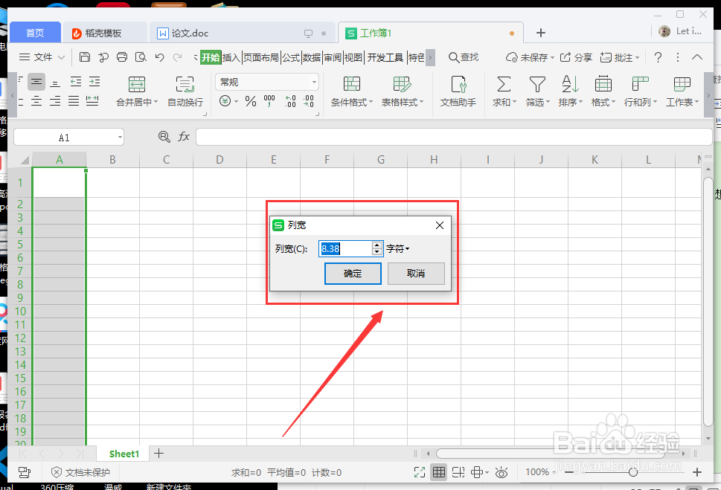Image resolution: width=721 pixels, height=490 pixels.
Task: Expand the name box A1 dropdown arrow
Action: pyautogui.click(x=120, y=137)
